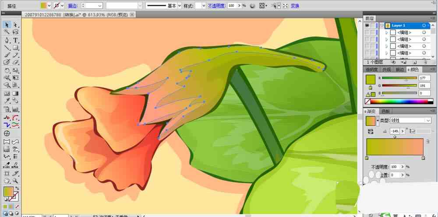This screenshot has width=438, height=217.
Task: Pick the Magic Wand tool
Action: (x=7, y=32)
